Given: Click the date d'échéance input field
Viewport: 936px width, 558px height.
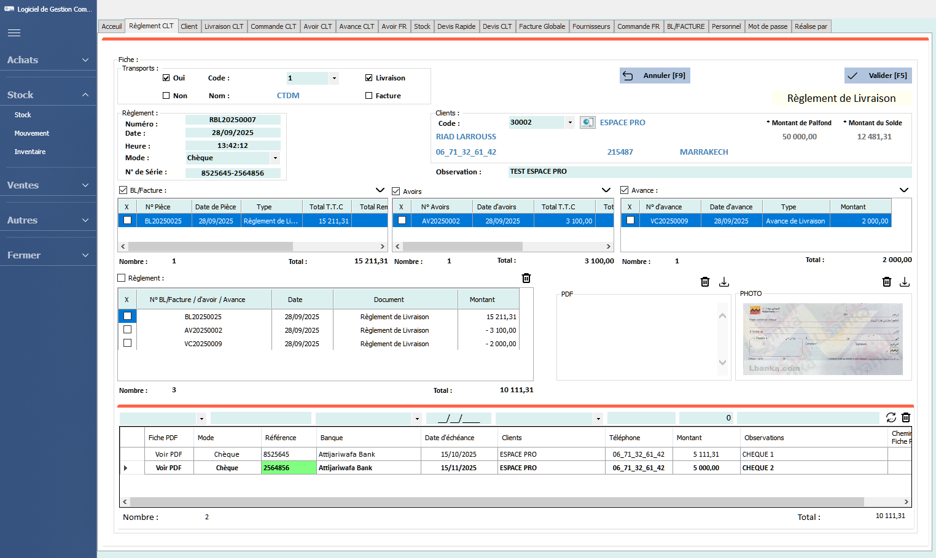Looking at the screenshot, I should tap(459, 418).
